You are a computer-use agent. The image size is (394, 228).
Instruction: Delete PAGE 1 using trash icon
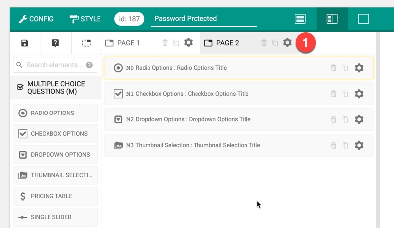165,43
